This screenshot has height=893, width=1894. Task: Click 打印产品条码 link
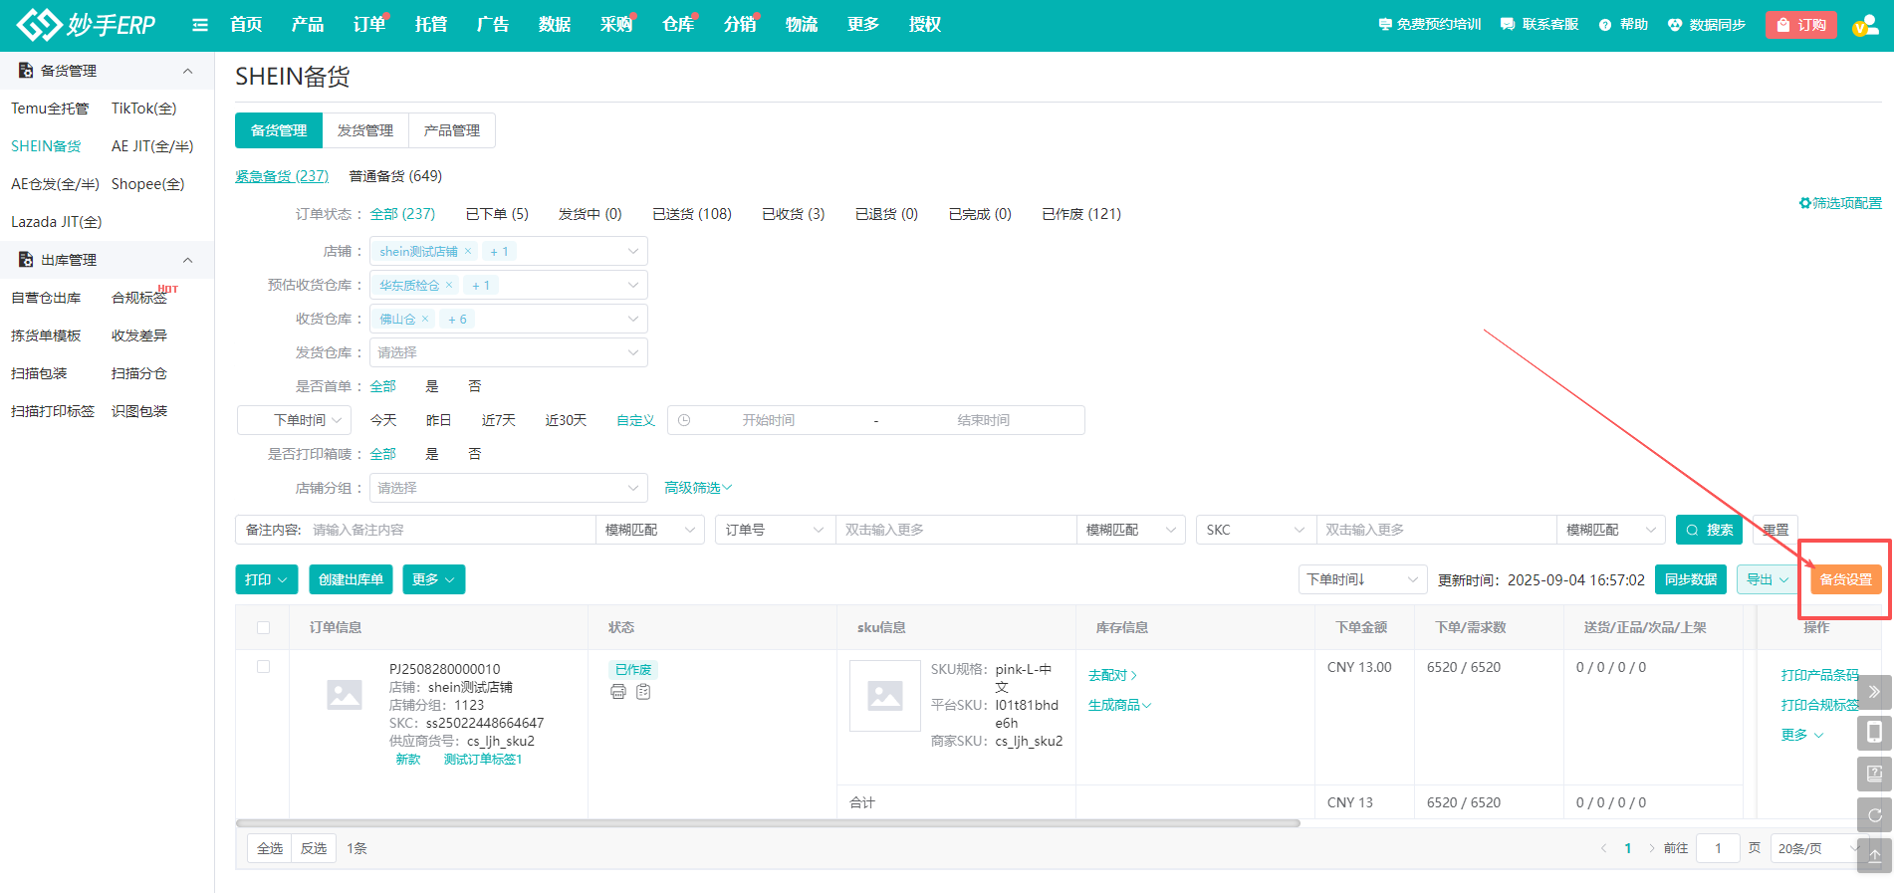click(x=1820, y=675)
